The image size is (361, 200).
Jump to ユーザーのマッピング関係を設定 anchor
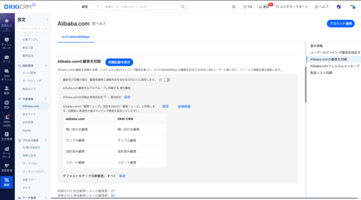335,52
